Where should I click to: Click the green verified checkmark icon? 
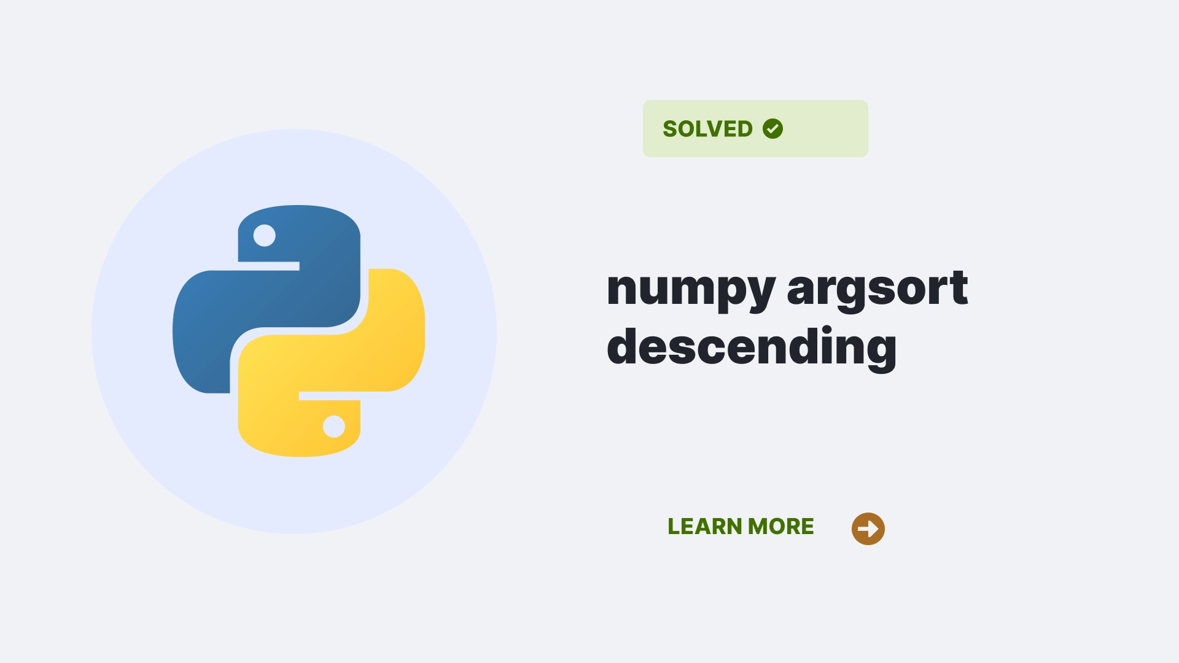(x=772, y=128)
